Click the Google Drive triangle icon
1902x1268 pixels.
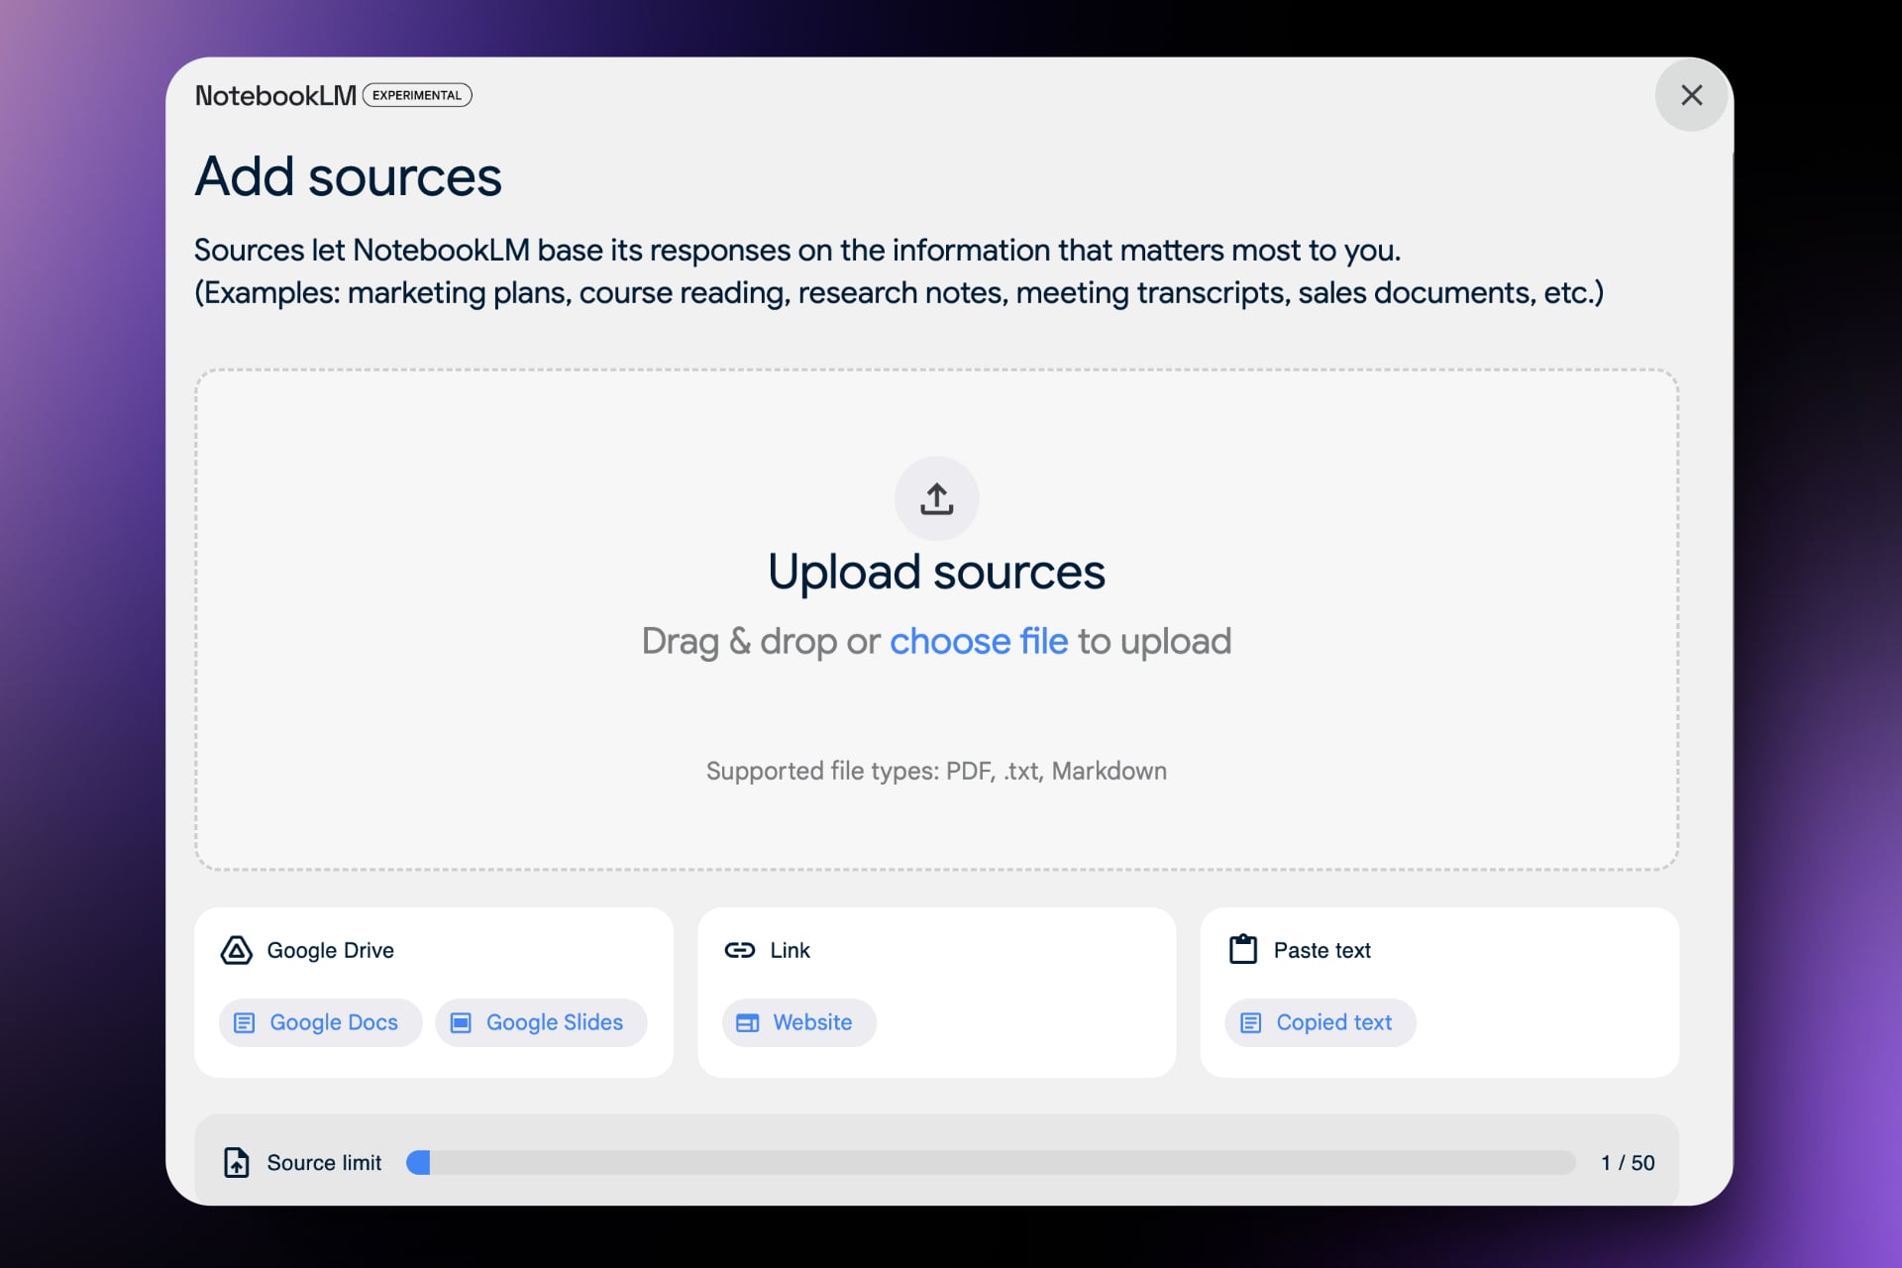point(236,950)
